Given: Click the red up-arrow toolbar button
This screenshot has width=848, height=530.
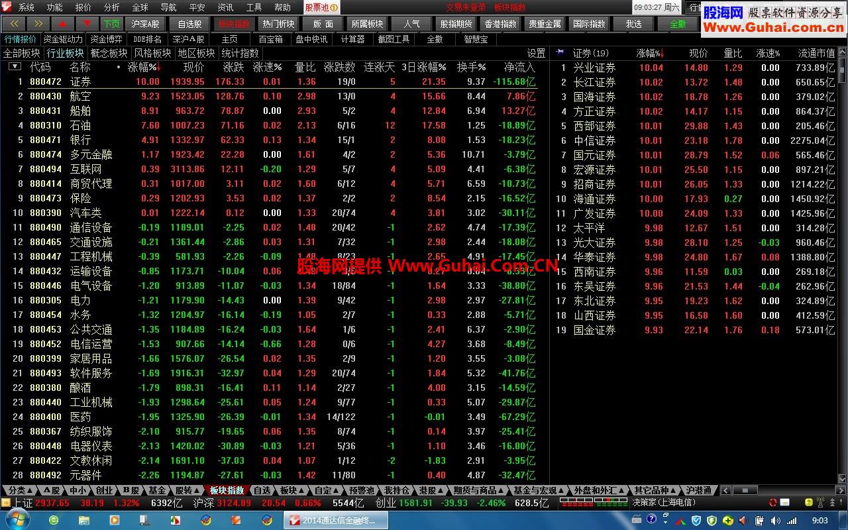Looking at the screenshot, I should tap(63, 23).
